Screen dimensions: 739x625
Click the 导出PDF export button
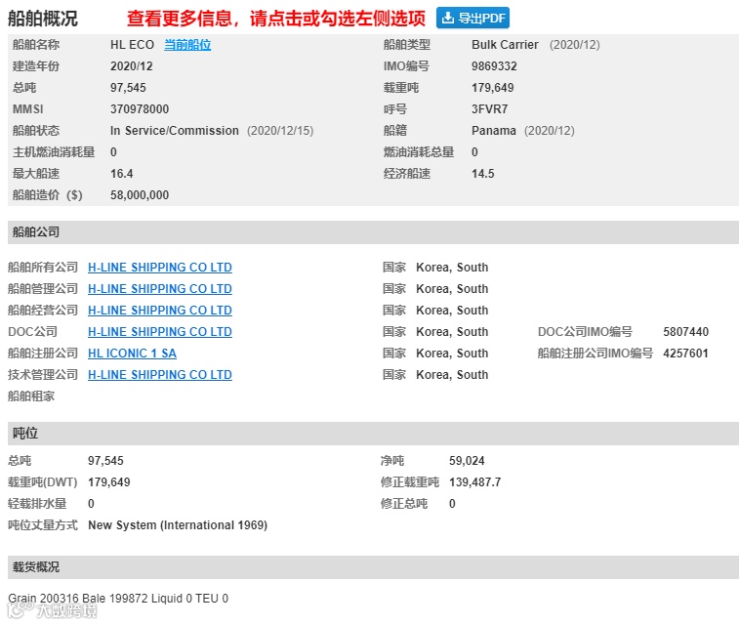(472, 18)
